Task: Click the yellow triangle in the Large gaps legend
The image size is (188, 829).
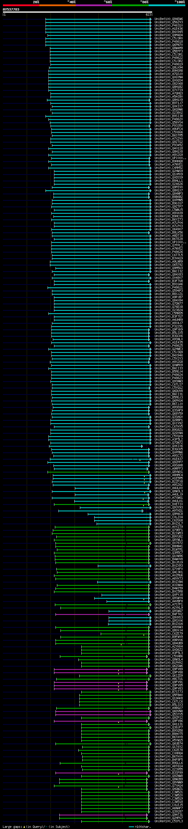Action: point(24,826)
